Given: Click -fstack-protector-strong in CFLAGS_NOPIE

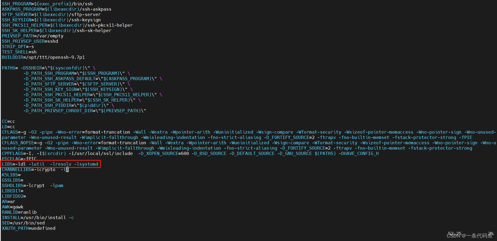Looking at the screenshot, I should (x=440, y=148).
